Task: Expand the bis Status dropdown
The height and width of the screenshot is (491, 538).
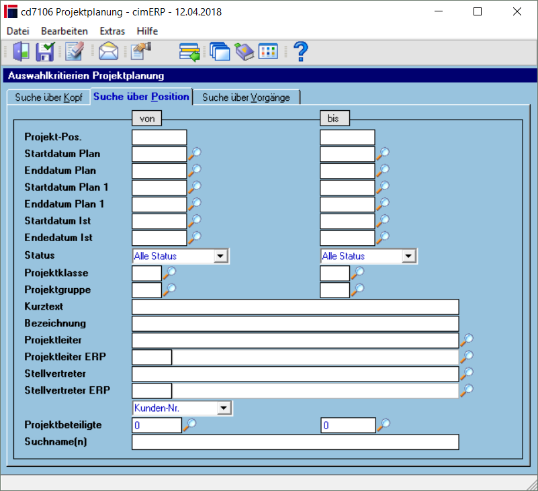Action: pyautogui.click(x=408, y=256)
